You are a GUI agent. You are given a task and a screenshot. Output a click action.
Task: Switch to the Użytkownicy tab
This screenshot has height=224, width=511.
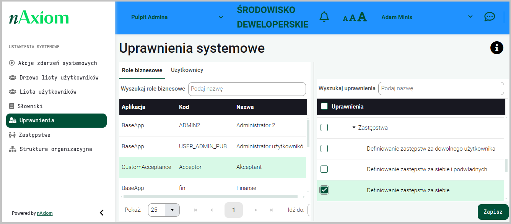tap(187, 70)
